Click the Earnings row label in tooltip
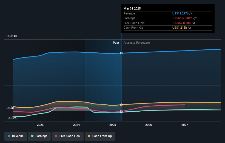 click(129, 18)
